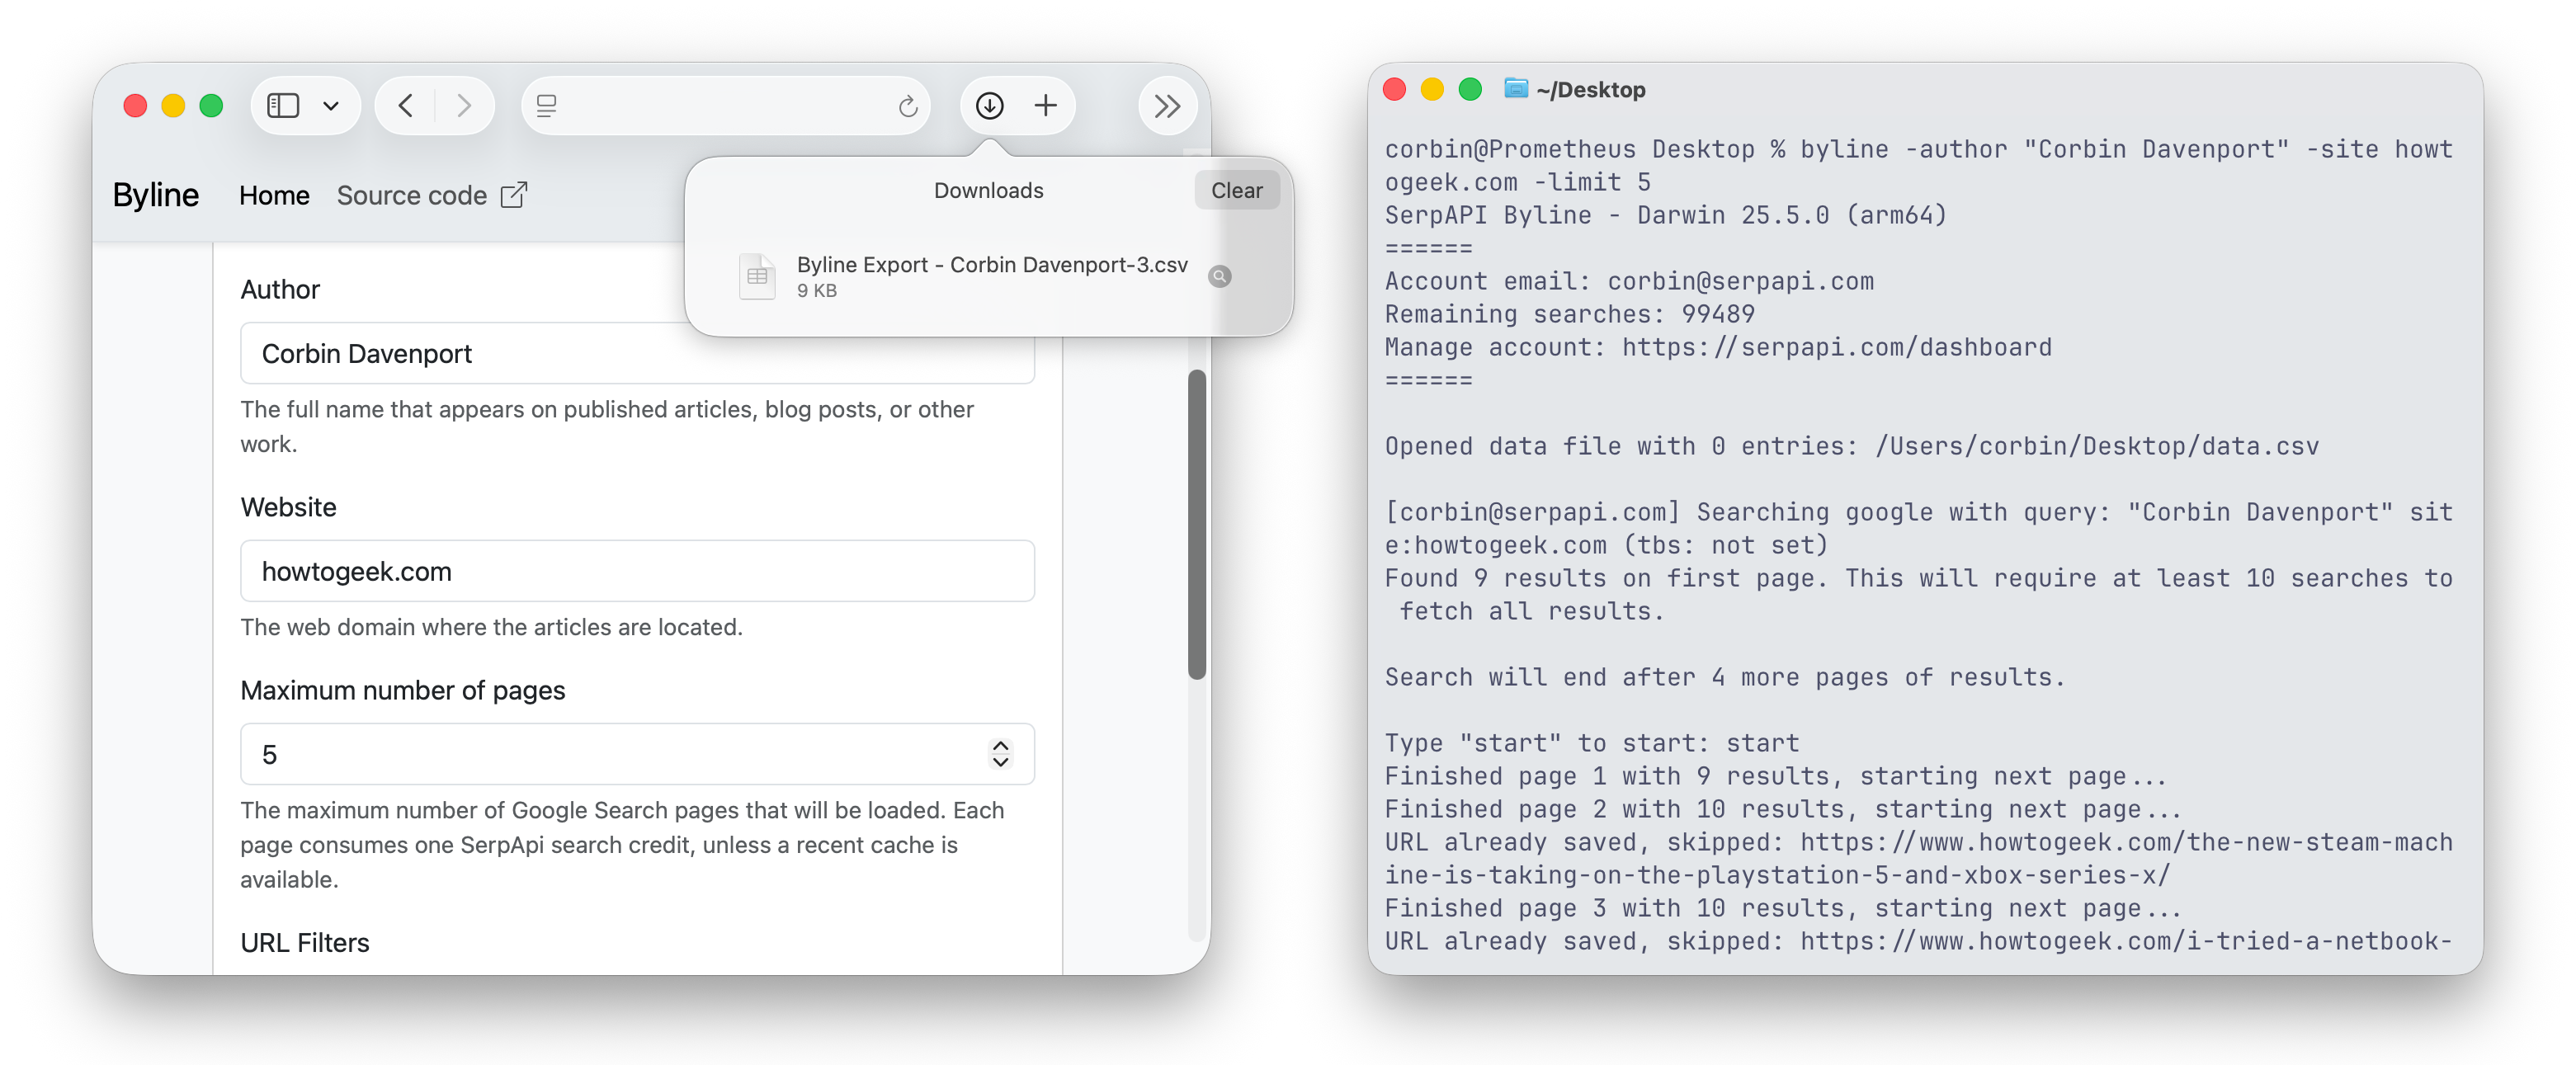The height and width of the screenshot is (1065, 2576).
Task: Click the Terminal green zoom button
Action: point(1470,89)
